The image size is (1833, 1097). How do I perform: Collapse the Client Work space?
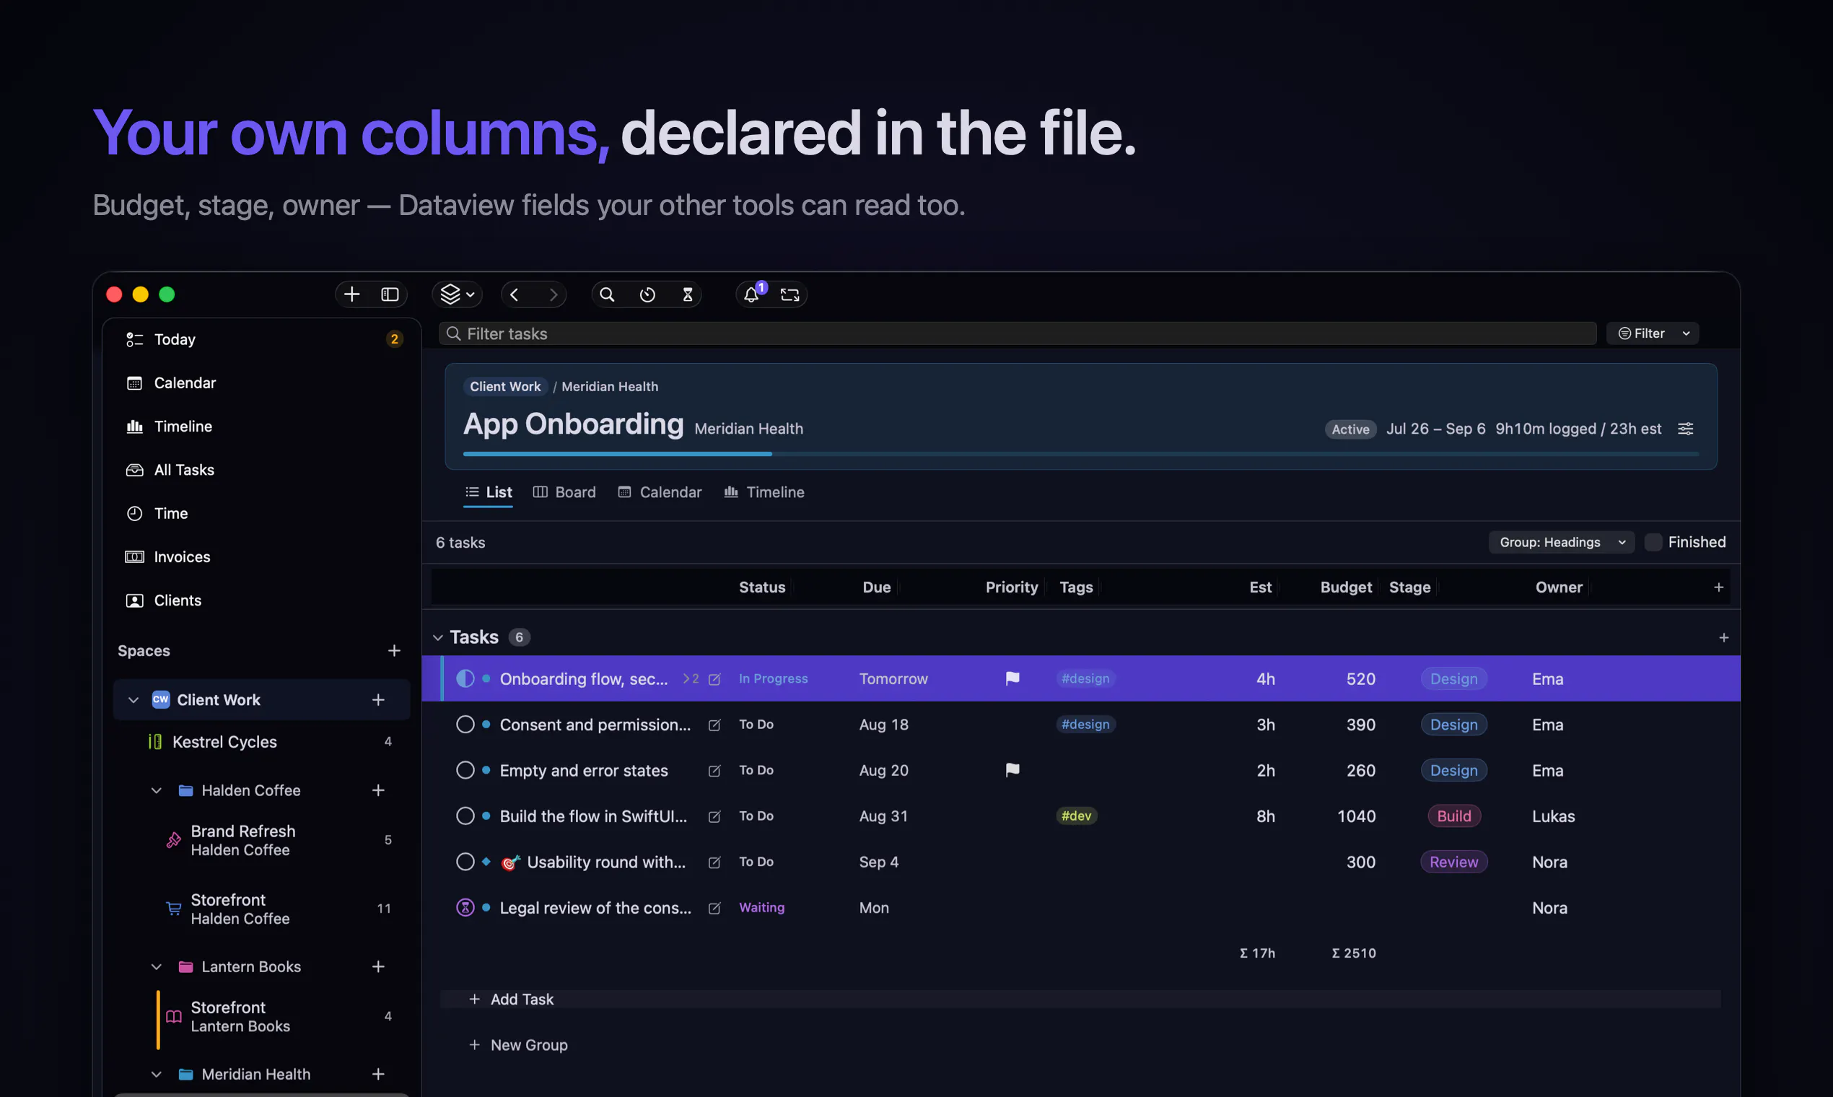(134, 700)
